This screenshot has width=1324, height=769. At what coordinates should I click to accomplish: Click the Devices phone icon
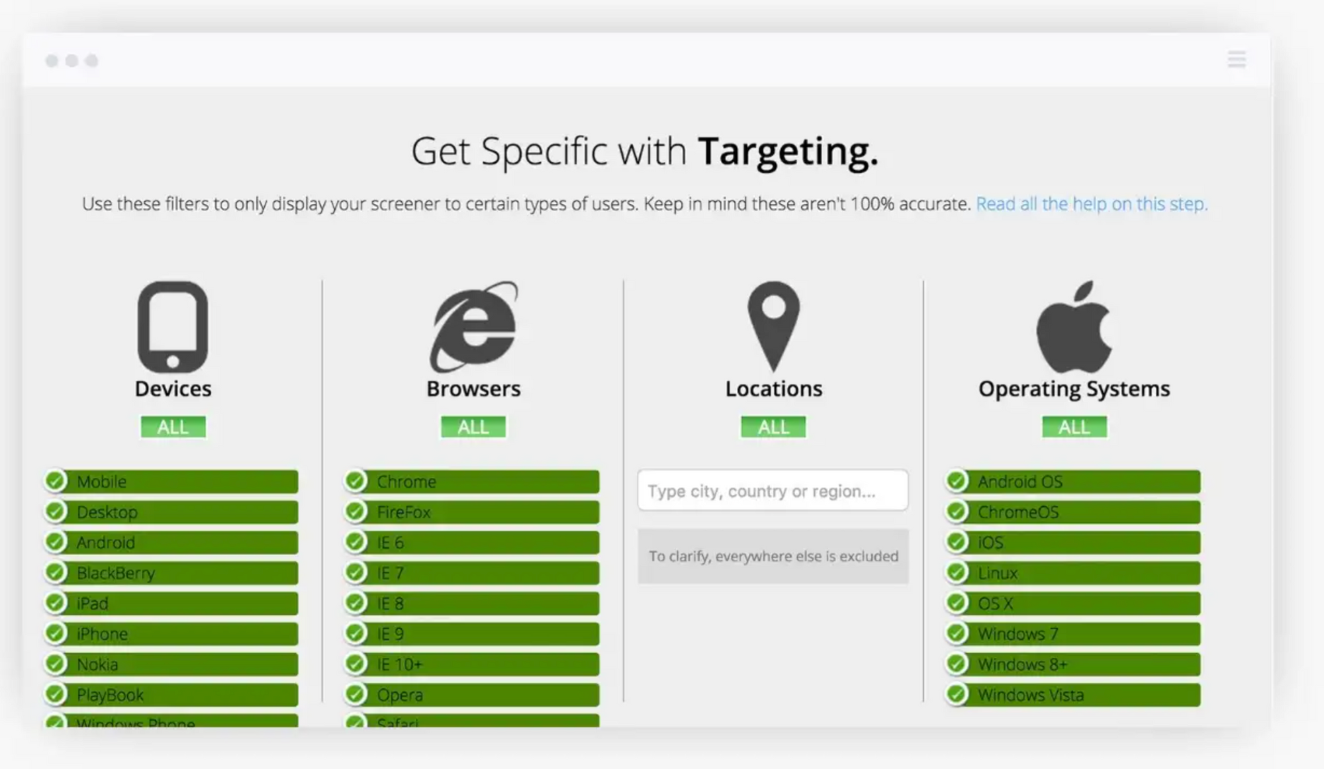[173, 326]
